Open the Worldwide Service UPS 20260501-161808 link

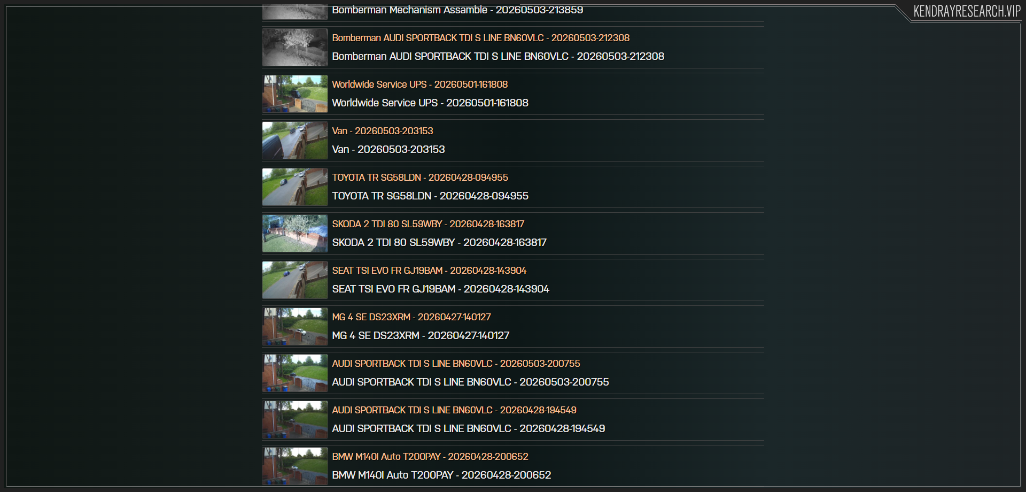pyautogui.click(x=419, y=84)
